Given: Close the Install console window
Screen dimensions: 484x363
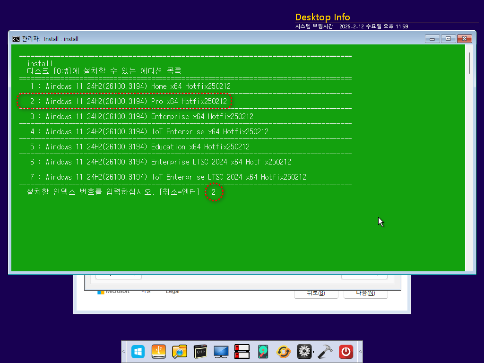Looking at the screenshot, I should 464,39.
